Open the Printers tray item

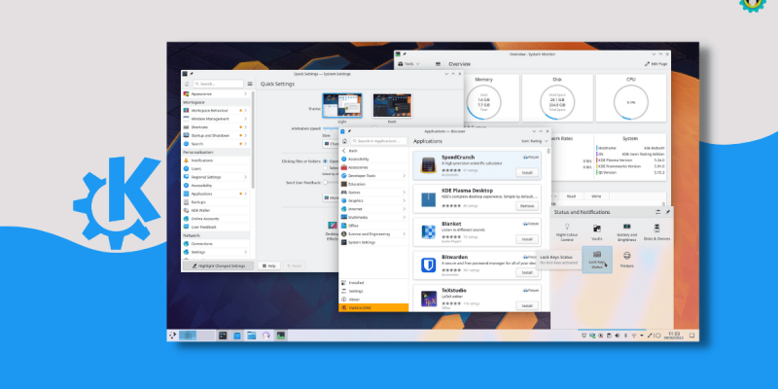(x=626, y=260)
